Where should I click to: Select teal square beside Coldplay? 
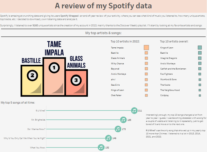(x=200, y=96)
